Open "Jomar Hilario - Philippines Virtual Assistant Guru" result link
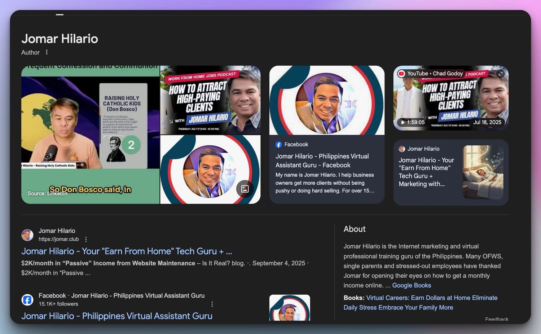The width and height of the screenshot is (541, 334). point(117,316)
